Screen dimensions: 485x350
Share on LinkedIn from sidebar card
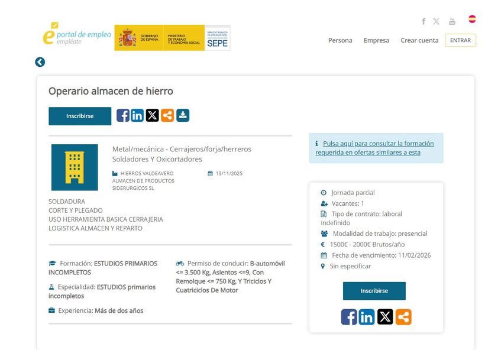point(367,317)
